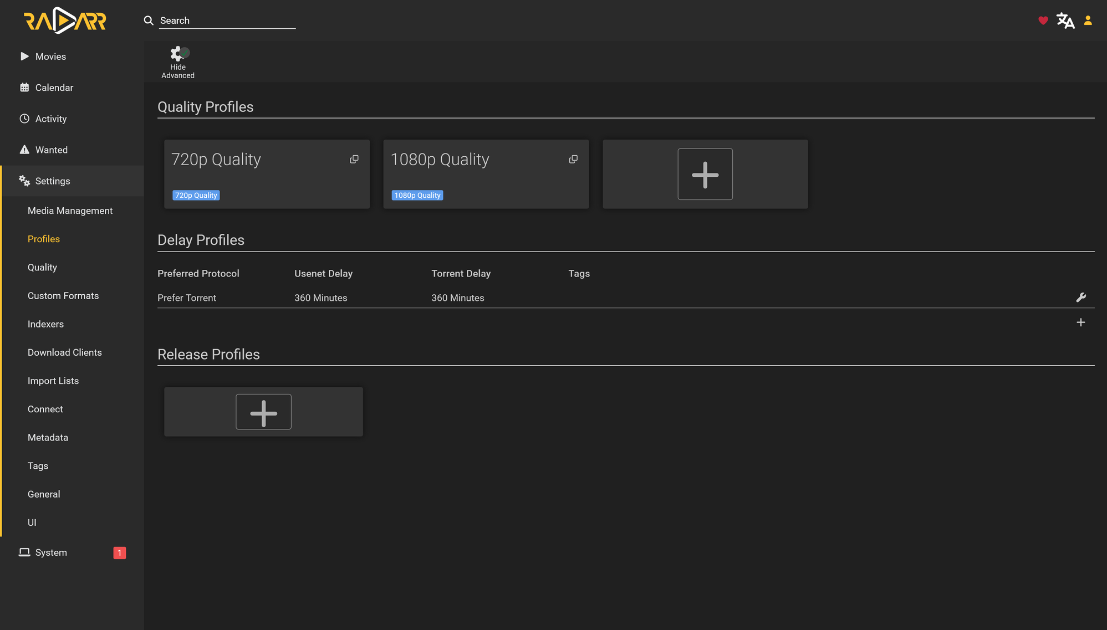
Task: Open the user account icon
Action: pyautogui.click(x=1088, y=21)
